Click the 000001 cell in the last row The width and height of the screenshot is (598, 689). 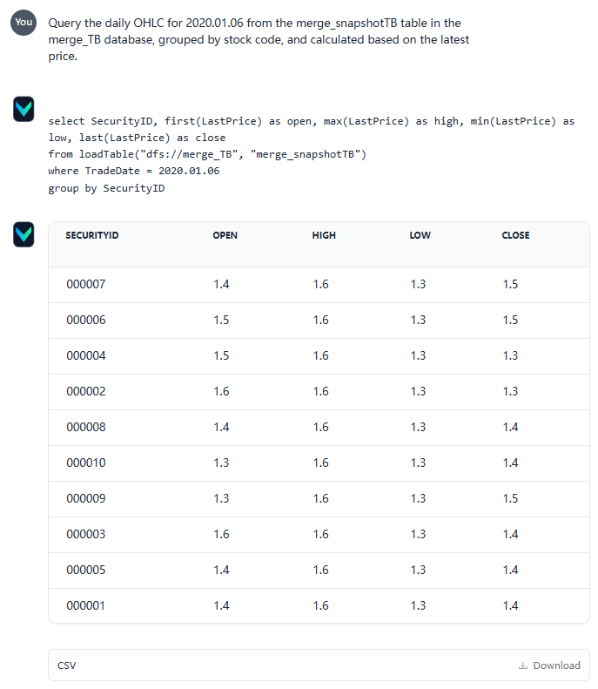tap(86, 605)
